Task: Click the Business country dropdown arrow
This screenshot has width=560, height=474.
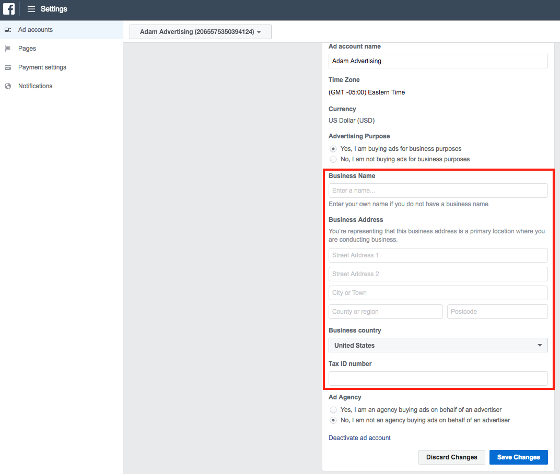Action: (540, 345)
